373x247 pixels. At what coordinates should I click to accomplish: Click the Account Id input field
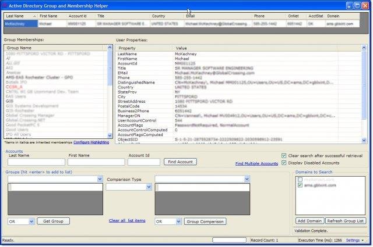tap(145, 162)
